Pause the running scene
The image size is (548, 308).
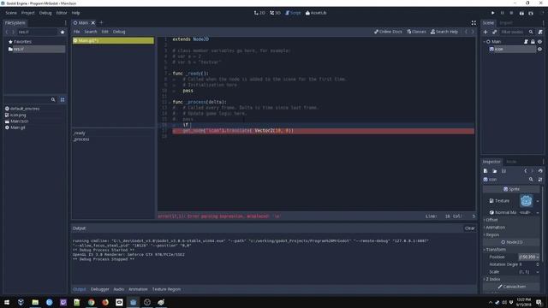(503, 13)
